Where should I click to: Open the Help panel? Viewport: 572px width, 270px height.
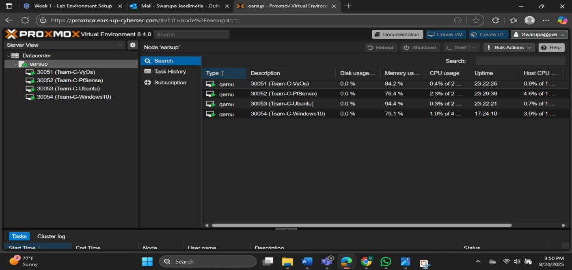pyautogui.click(x=551, y=47)
